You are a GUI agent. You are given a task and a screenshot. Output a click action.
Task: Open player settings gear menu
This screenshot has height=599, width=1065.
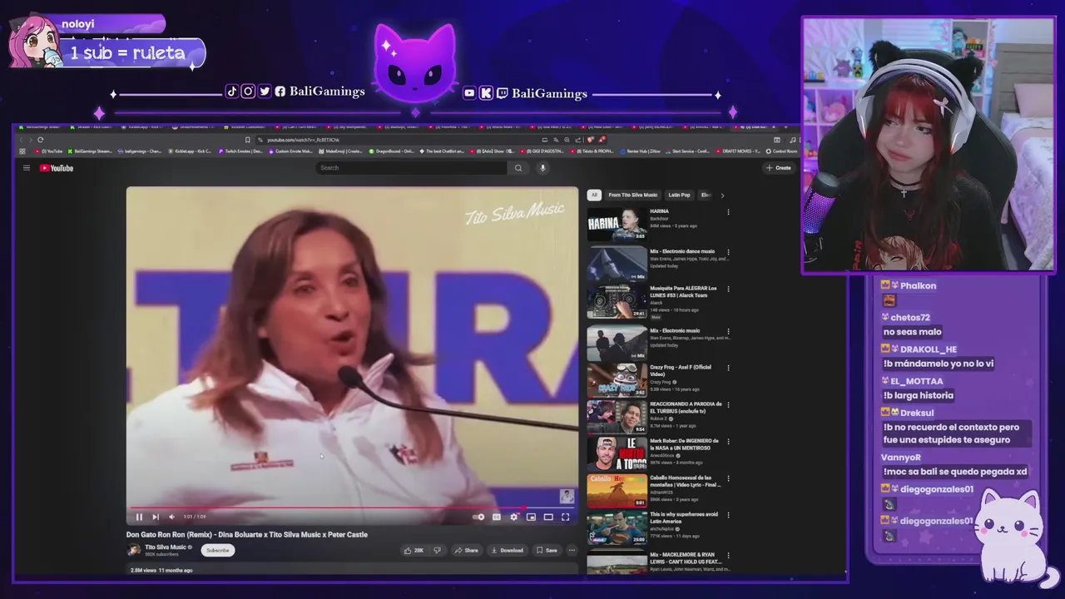[514, 517]
